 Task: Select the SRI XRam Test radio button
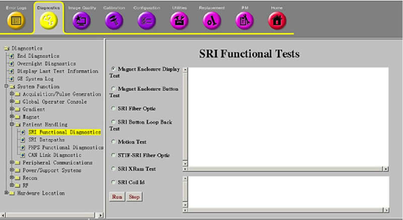point(113,169)
